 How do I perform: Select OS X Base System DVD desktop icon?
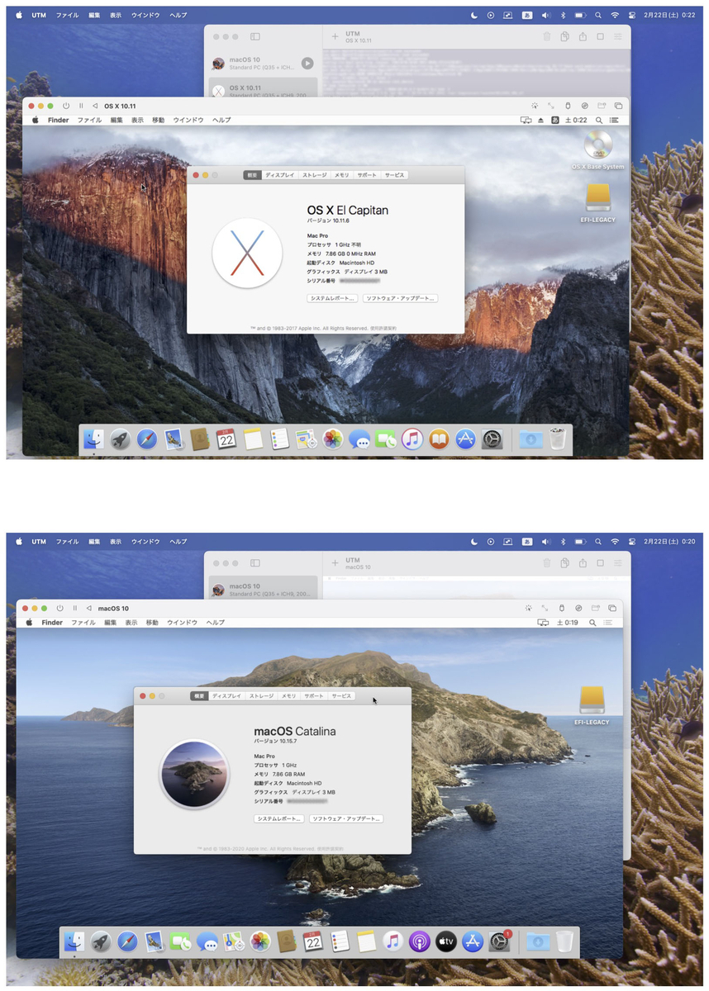(598, 150)
